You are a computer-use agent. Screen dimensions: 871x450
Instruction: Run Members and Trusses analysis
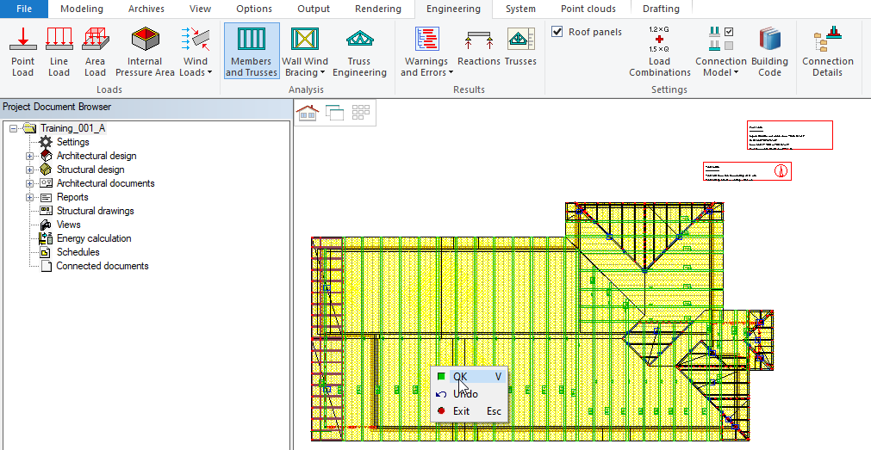tap(252, 52)
